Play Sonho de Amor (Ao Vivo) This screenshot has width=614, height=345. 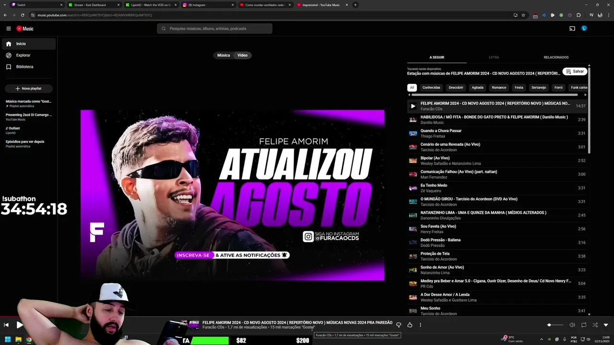[x=497, y=270]
